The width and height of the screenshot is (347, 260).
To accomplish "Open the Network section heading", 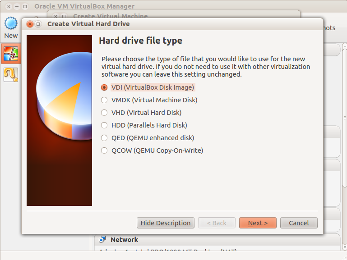I will [124, 240].
